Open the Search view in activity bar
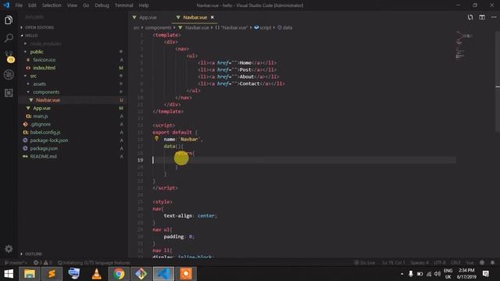 point(9,38)
